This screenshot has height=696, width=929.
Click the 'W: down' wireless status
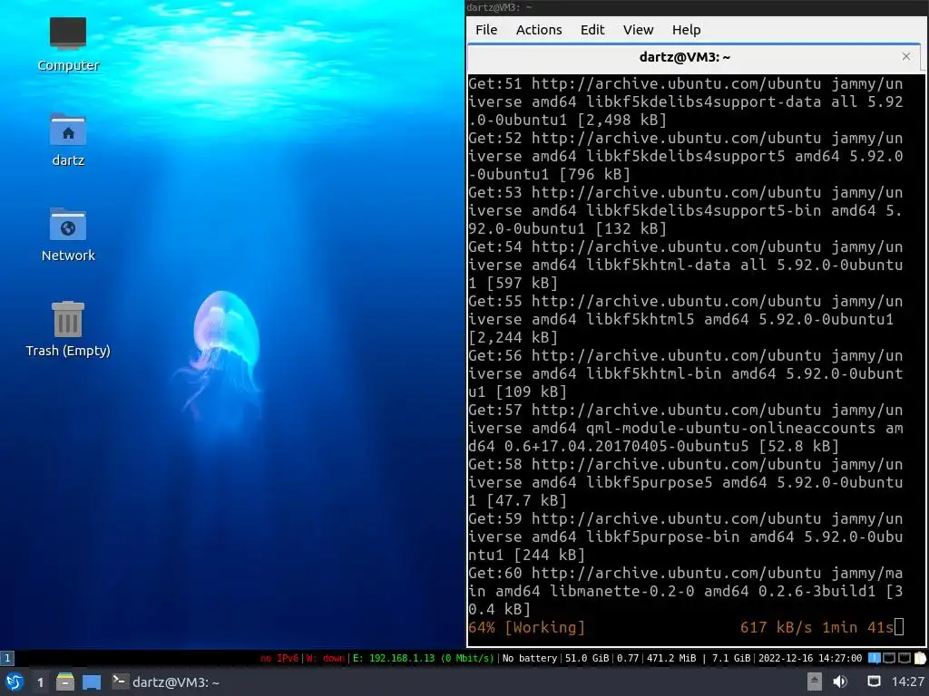pyautogui.click(x=325, y=658)
